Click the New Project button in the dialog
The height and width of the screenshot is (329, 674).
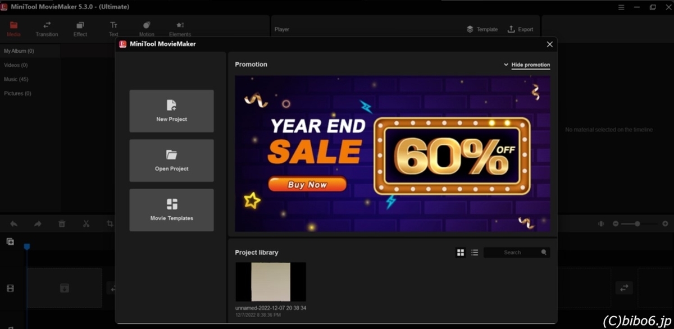(x=171, y=111)
